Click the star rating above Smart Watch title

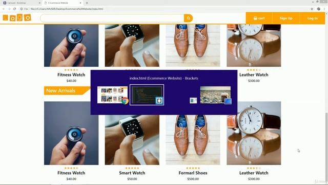click(132, 168)
